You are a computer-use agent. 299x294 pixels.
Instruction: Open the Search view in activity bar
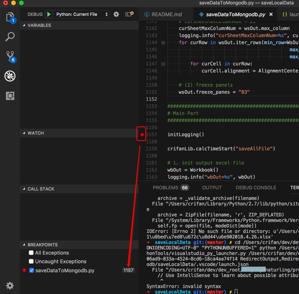[10, 37]
